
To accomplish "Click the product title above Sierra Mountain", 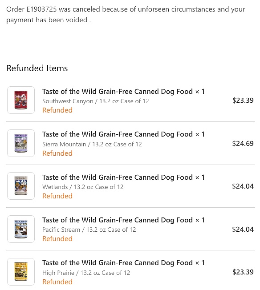I will [123, 134].
